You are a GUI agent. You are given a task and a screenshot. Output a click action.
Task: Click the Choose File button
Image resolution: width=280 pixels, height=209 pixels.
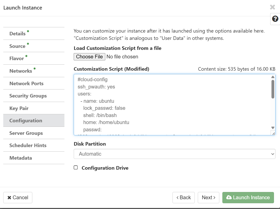tap(89, 57)
